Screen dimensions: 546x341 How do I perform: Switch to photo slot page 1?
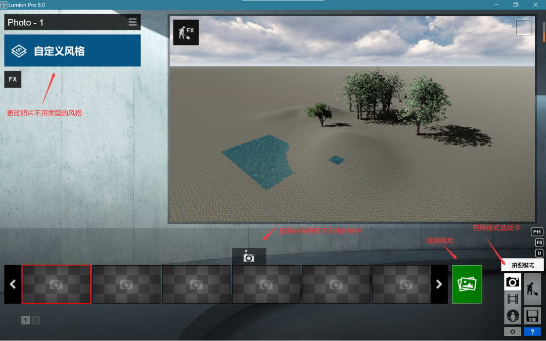pyautogui.click(x=25, y=320)
